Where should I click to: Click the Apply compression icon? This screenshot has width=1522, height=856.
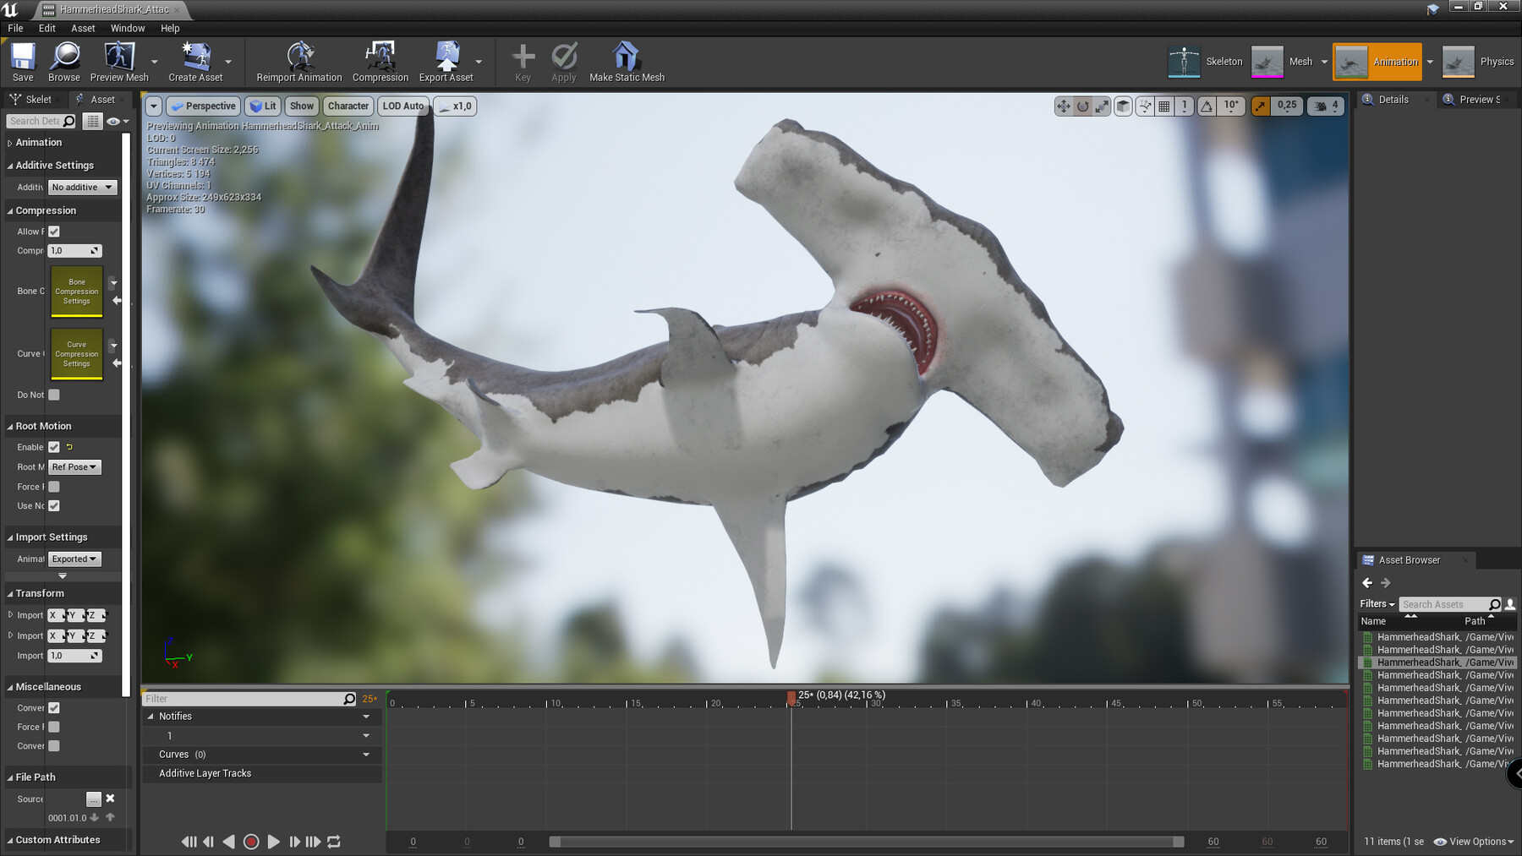[x=563, y=61]
